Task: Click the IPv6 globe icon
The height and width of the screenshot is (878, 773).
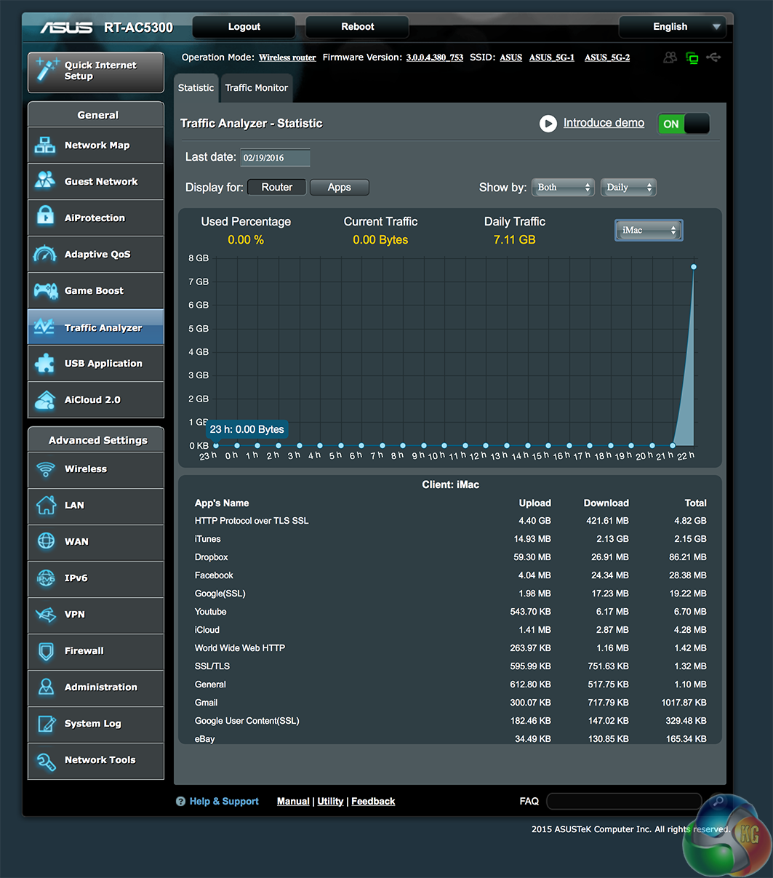Action: tap(46, 578)
